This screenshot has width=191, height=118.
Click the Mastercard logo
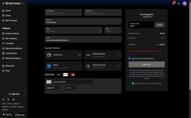(x=73, y=75)
